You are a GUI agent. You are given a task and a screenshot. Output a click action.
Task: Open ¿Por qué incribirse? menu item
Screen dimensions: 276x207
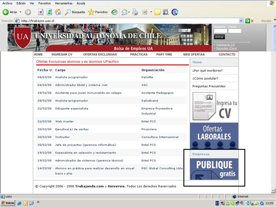(x=207, y=71)
